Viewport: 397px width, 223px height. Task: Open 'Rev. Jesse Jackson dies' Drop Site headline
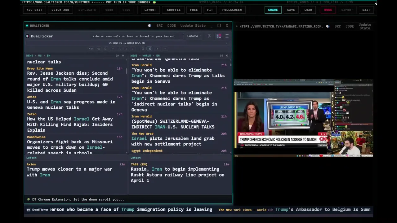[70, 82]
